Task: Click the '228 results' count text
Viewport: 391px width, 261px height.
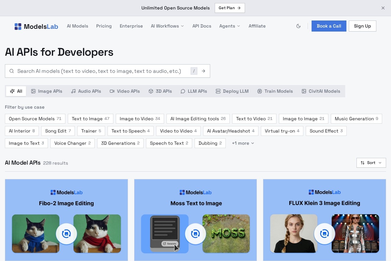Action: point(56,163)
